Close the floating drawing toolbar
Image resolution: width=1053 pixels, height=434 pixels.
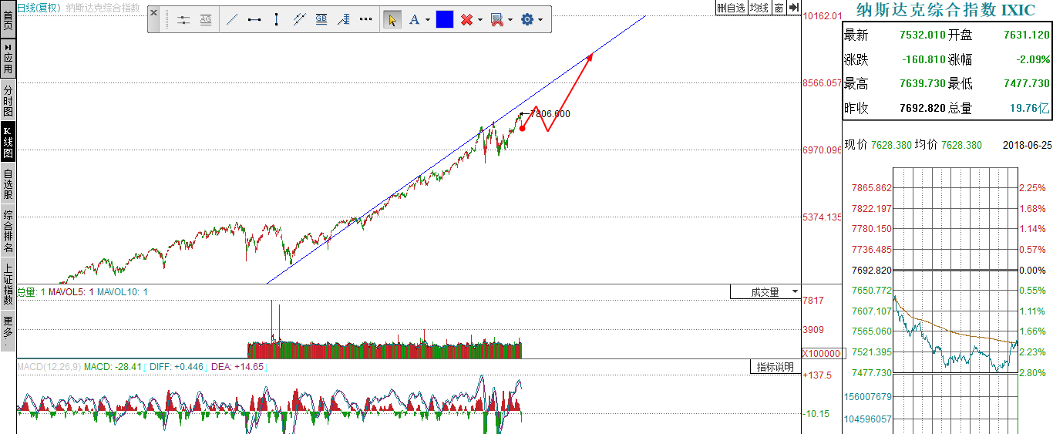[x=155, y=14]
